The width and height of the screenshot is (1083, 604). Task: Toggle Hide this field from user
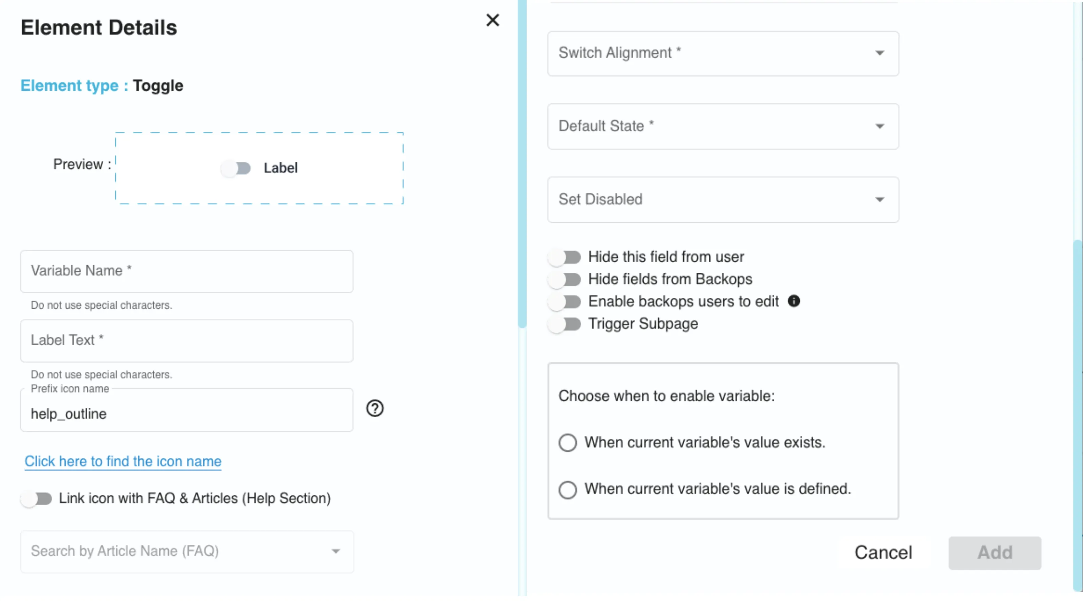pos(564,257)
